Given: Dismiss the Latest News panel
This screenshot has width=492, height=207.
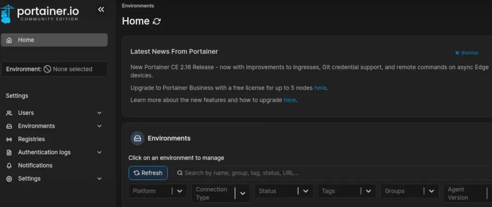Looking at the screenshot, I should pos(467,53).
